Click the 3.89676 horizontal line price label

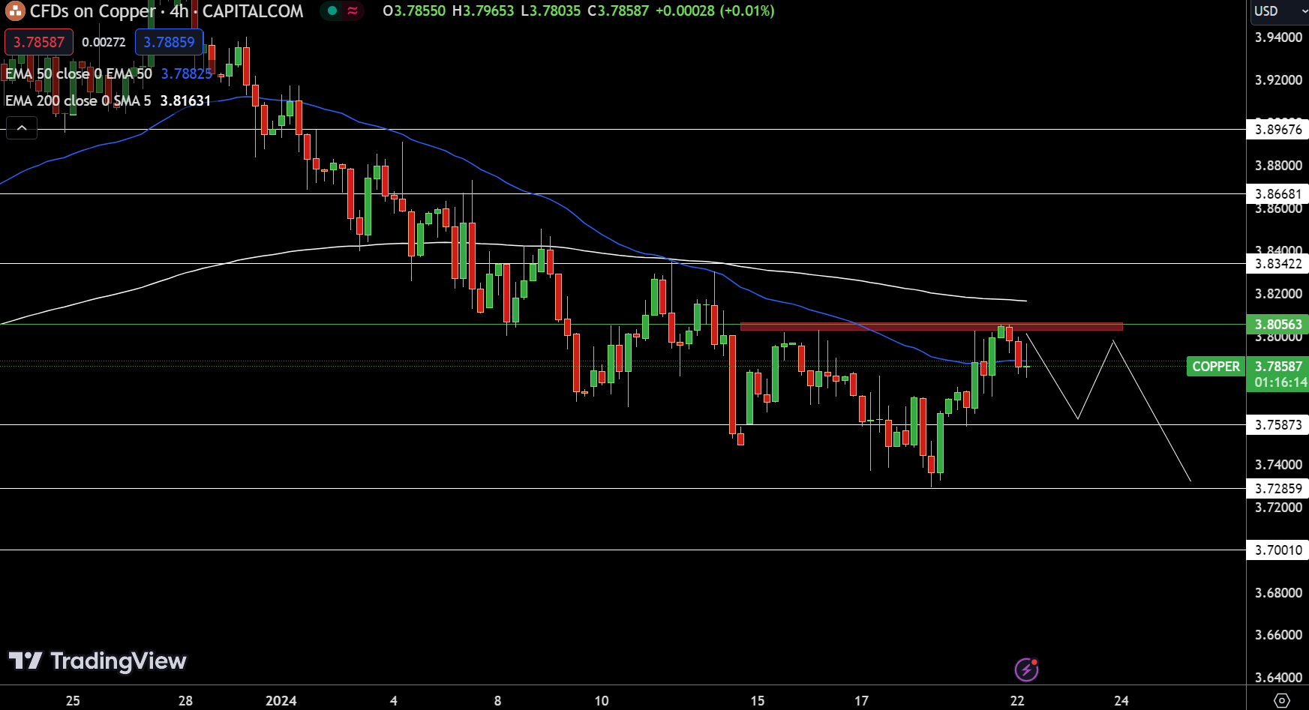1278,129
